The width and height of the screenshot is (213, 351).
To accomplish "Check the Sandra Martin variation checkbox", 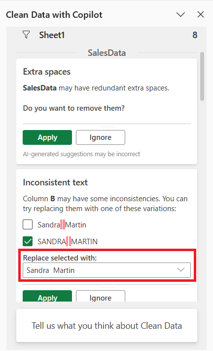I will [x=28, y=224].
